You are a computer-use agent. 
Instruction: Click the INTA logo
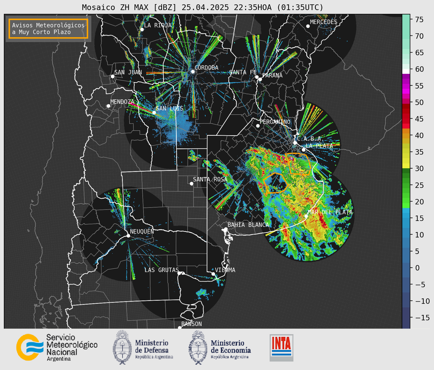pyautogui.click(x=281, y=348)
